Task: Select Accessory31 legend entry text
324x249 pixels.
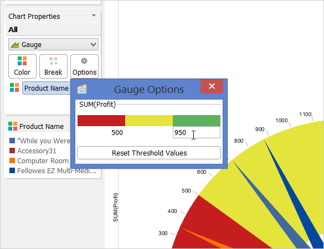Action: [x=37, y=151]
